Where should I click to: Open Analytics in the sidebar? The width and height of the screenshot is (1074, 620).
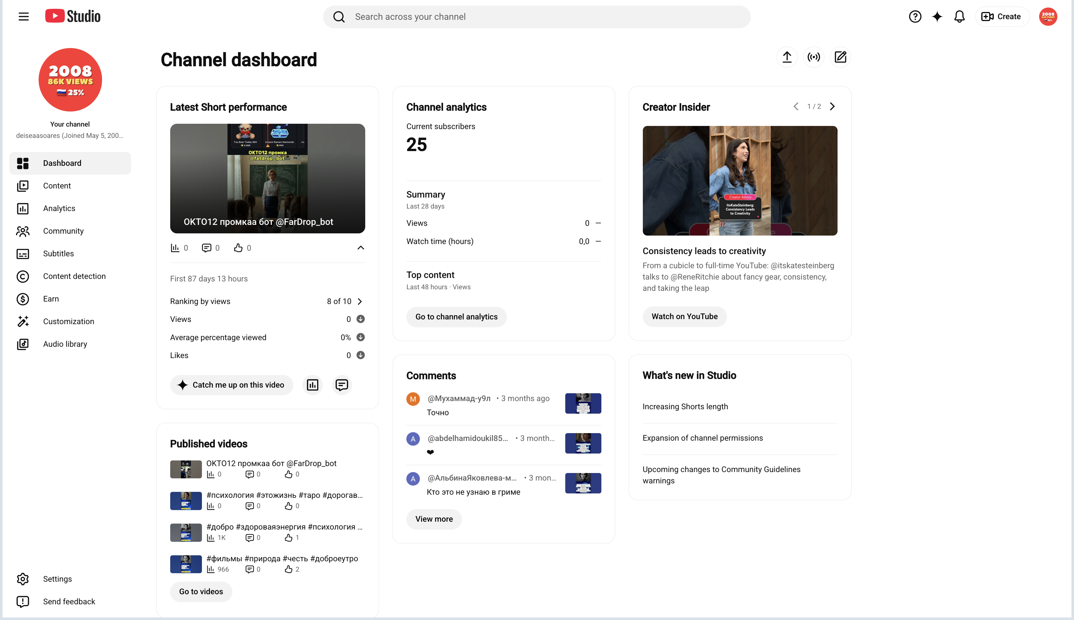(70, 208)
